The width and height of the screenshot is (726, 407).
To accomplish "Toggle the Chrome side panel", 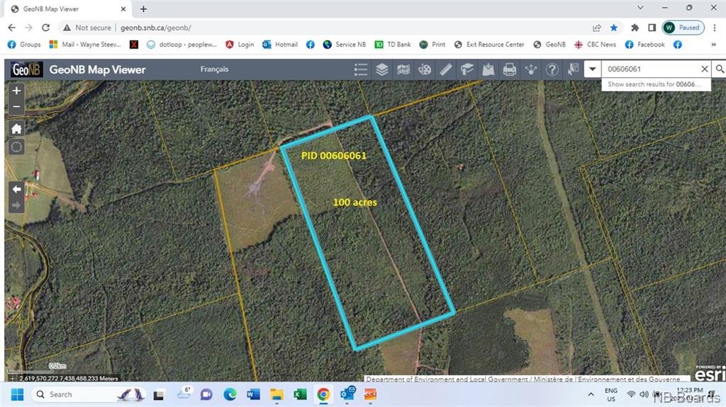I will [652, 28].
